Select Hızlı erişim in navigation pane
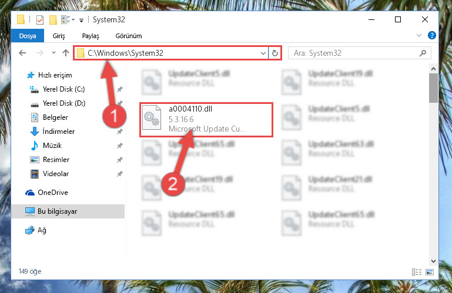Viewport: 452px width, 293px height. click(x=55, y=75)
